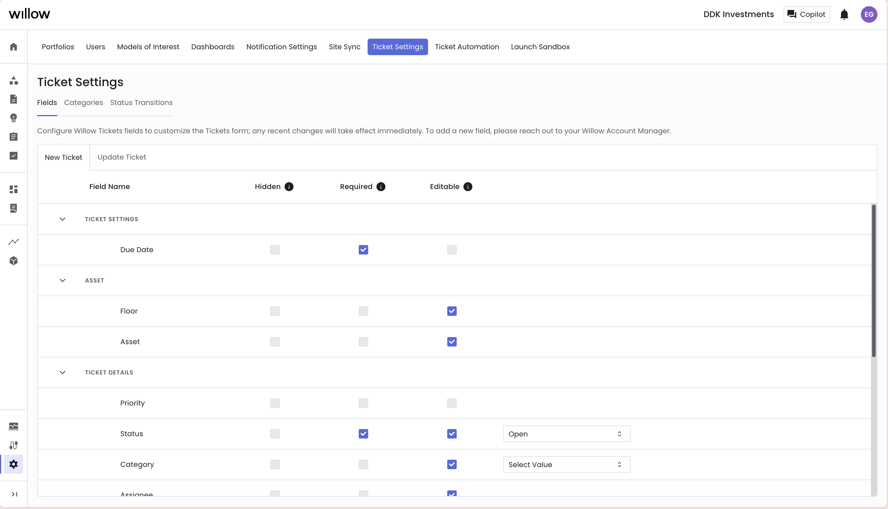Click the lightbulb insights sidebar icon

pyautogui.click(x=14, y=118)
